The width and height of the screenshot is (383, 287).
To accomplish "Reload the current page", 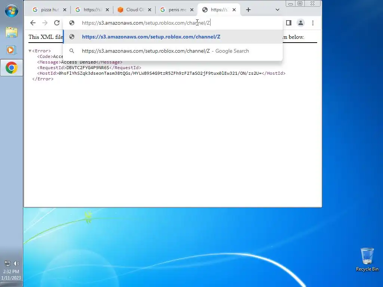I will [57, 23].
